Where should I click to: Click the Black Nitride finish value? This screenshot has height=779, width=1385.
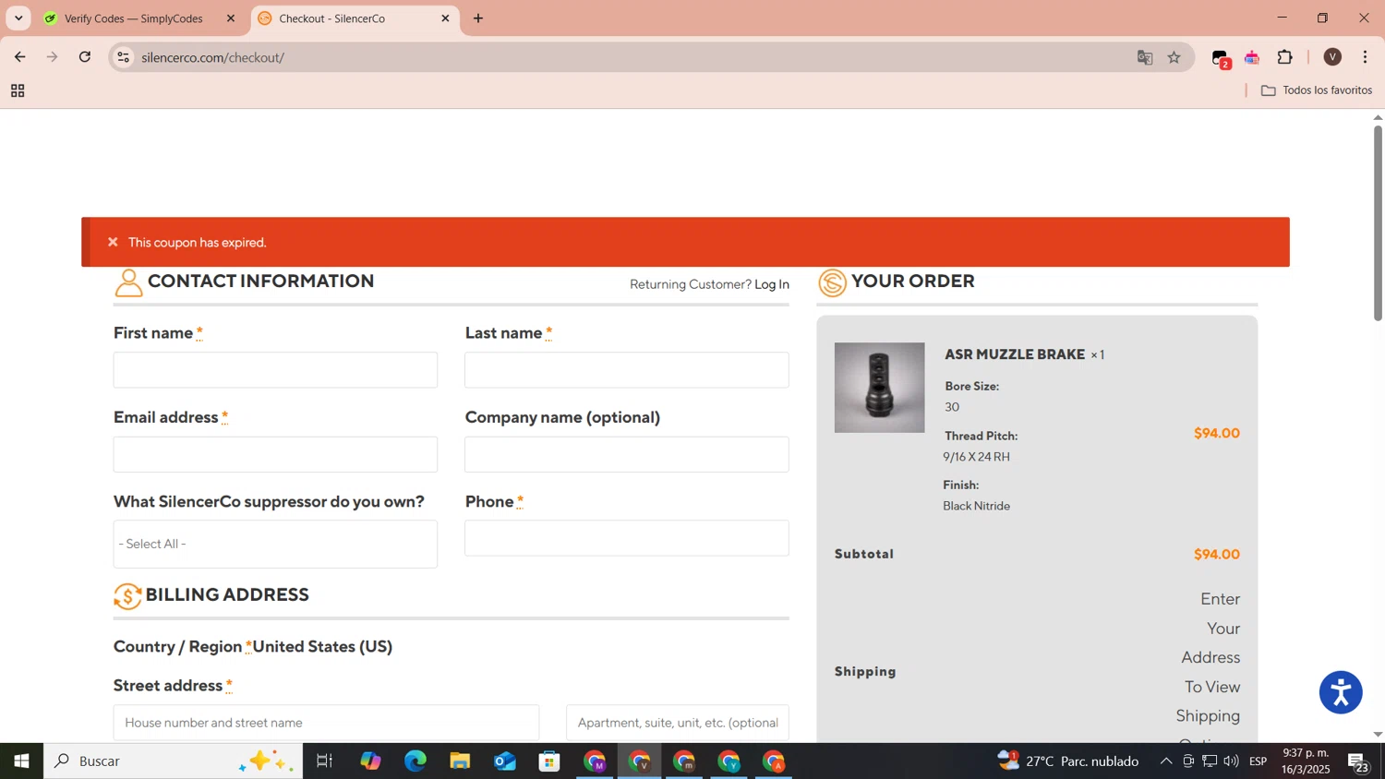click(x=976, y=506)
